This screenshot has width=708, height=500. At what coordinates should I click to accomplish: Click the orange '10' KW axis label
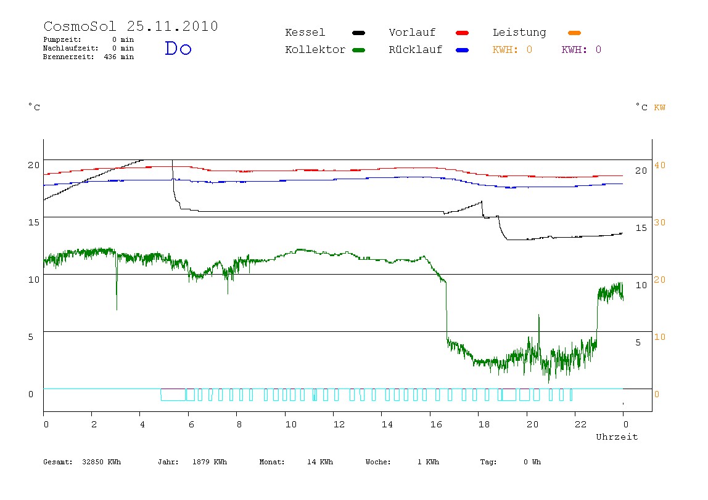click(660, 337)
